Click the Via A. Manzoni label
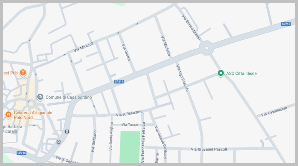Screen dimensions: 298x166 pyautogui.click(x=129, y=113)
